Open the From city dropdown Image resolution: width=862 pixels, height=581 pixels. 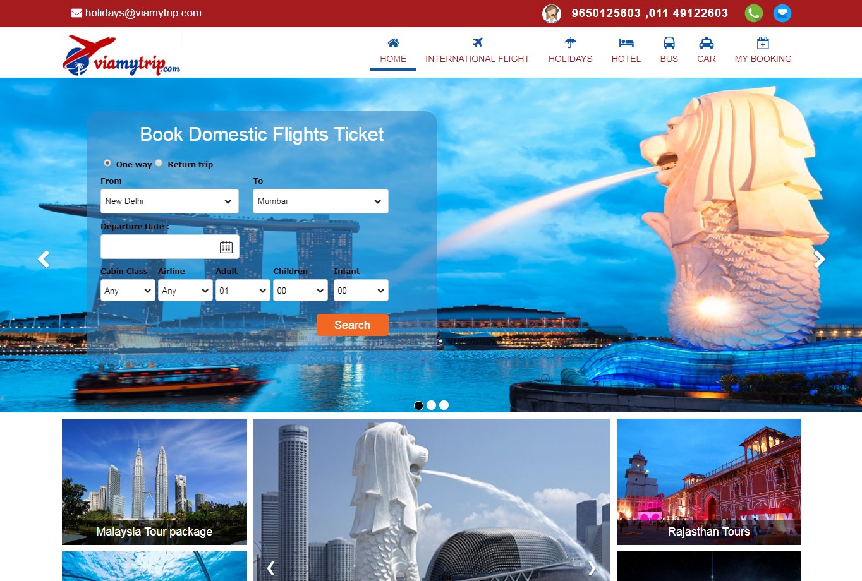tap(169, 201)
